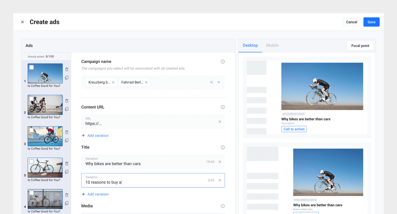Open the Title section info icon
Viewport: 397px width, 214px height.
point(223,148)
